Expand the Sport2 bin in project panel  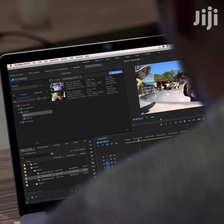click(x=34, y=184)
